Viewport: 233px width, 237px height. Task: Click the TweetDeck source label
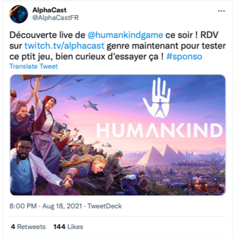click(x=104, y=206)
